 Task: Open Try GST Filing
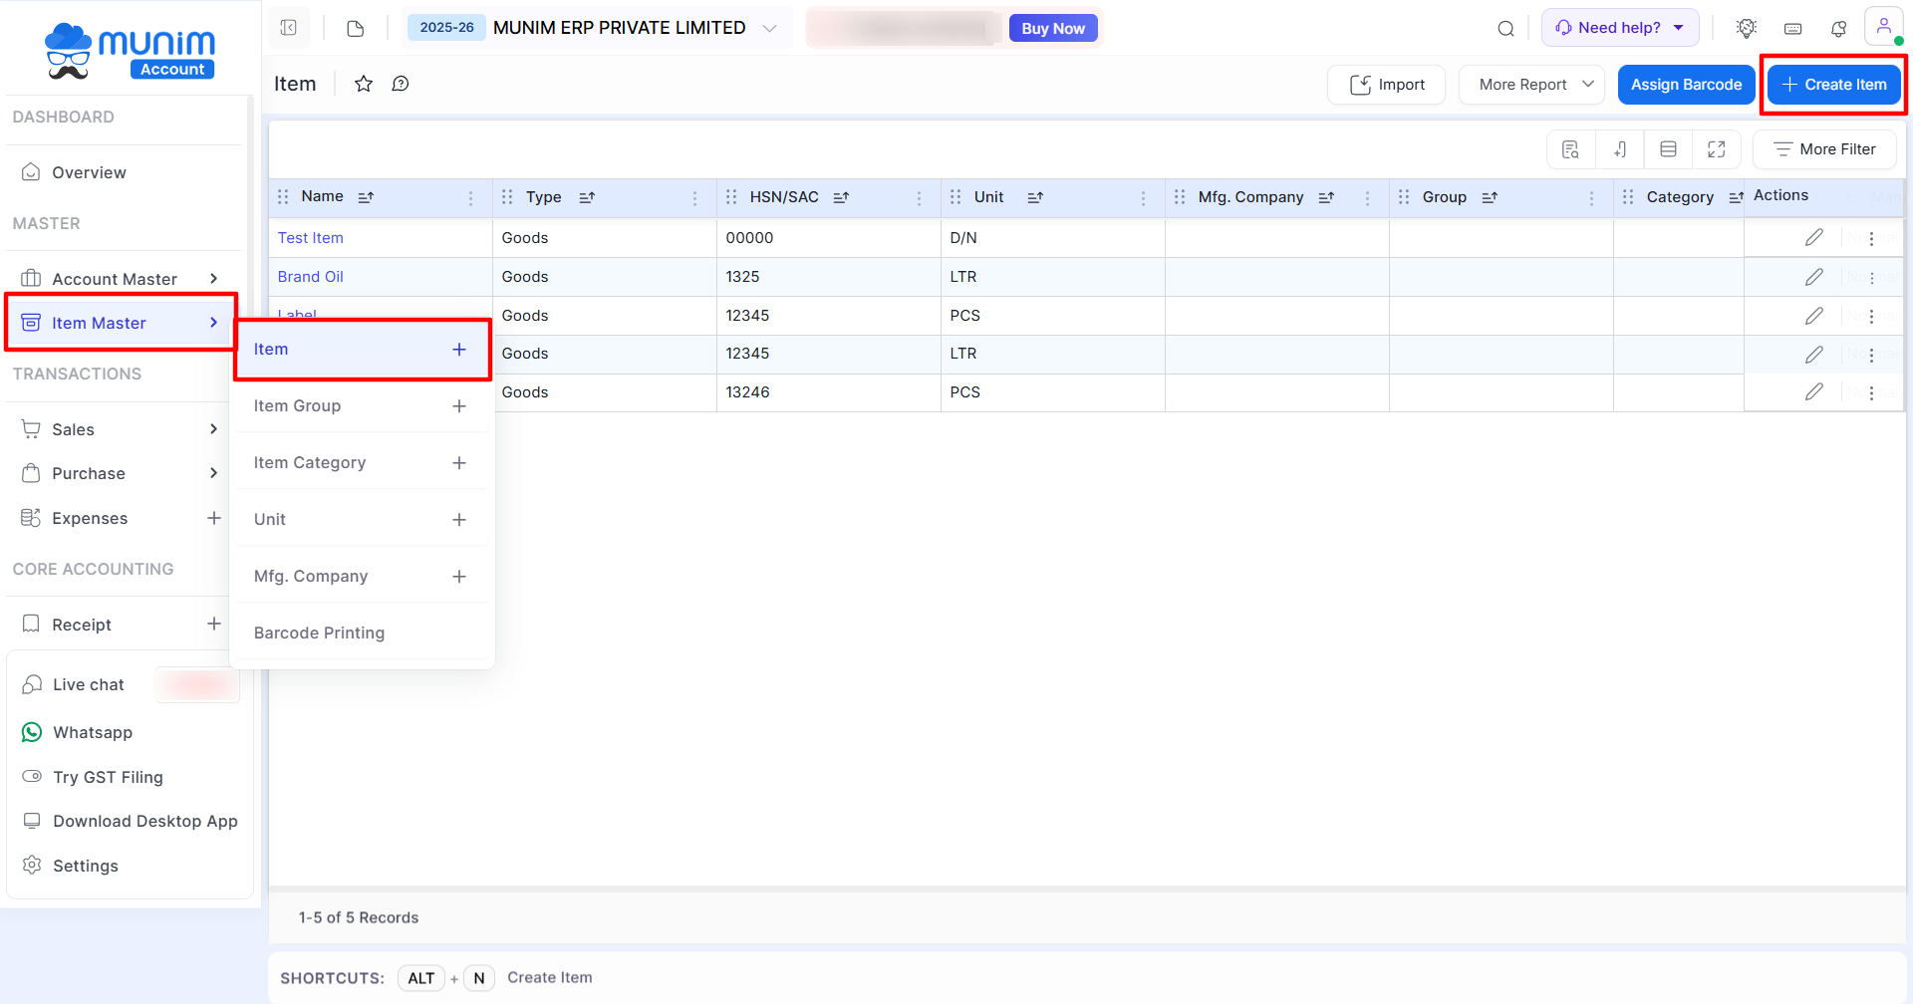[x=108, y=777]
